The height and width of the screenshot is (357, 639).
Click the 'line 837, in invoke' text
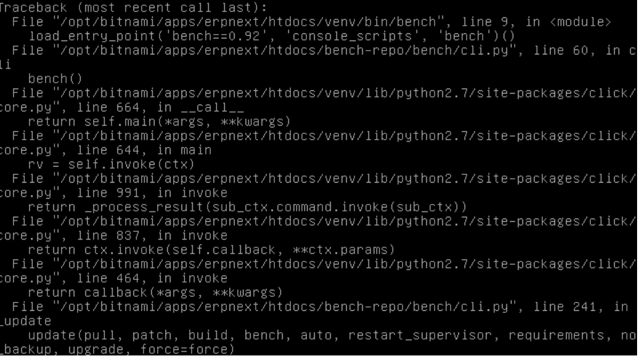(153, 236)
